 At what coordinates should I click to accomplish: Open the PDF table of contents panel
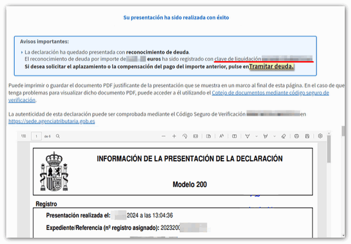[x=23, y=136]
